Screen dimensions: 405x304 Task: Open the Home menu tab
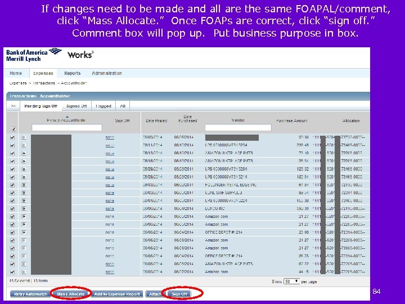tap(16, 73)
